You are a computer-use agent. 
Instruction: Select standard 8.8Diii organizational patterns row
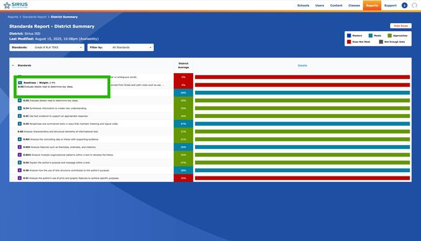[x=68, y=155]
